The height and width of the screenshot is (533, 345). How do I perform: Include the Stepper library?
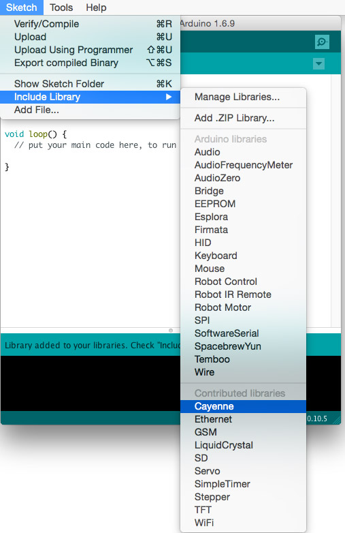click(243, 497)
